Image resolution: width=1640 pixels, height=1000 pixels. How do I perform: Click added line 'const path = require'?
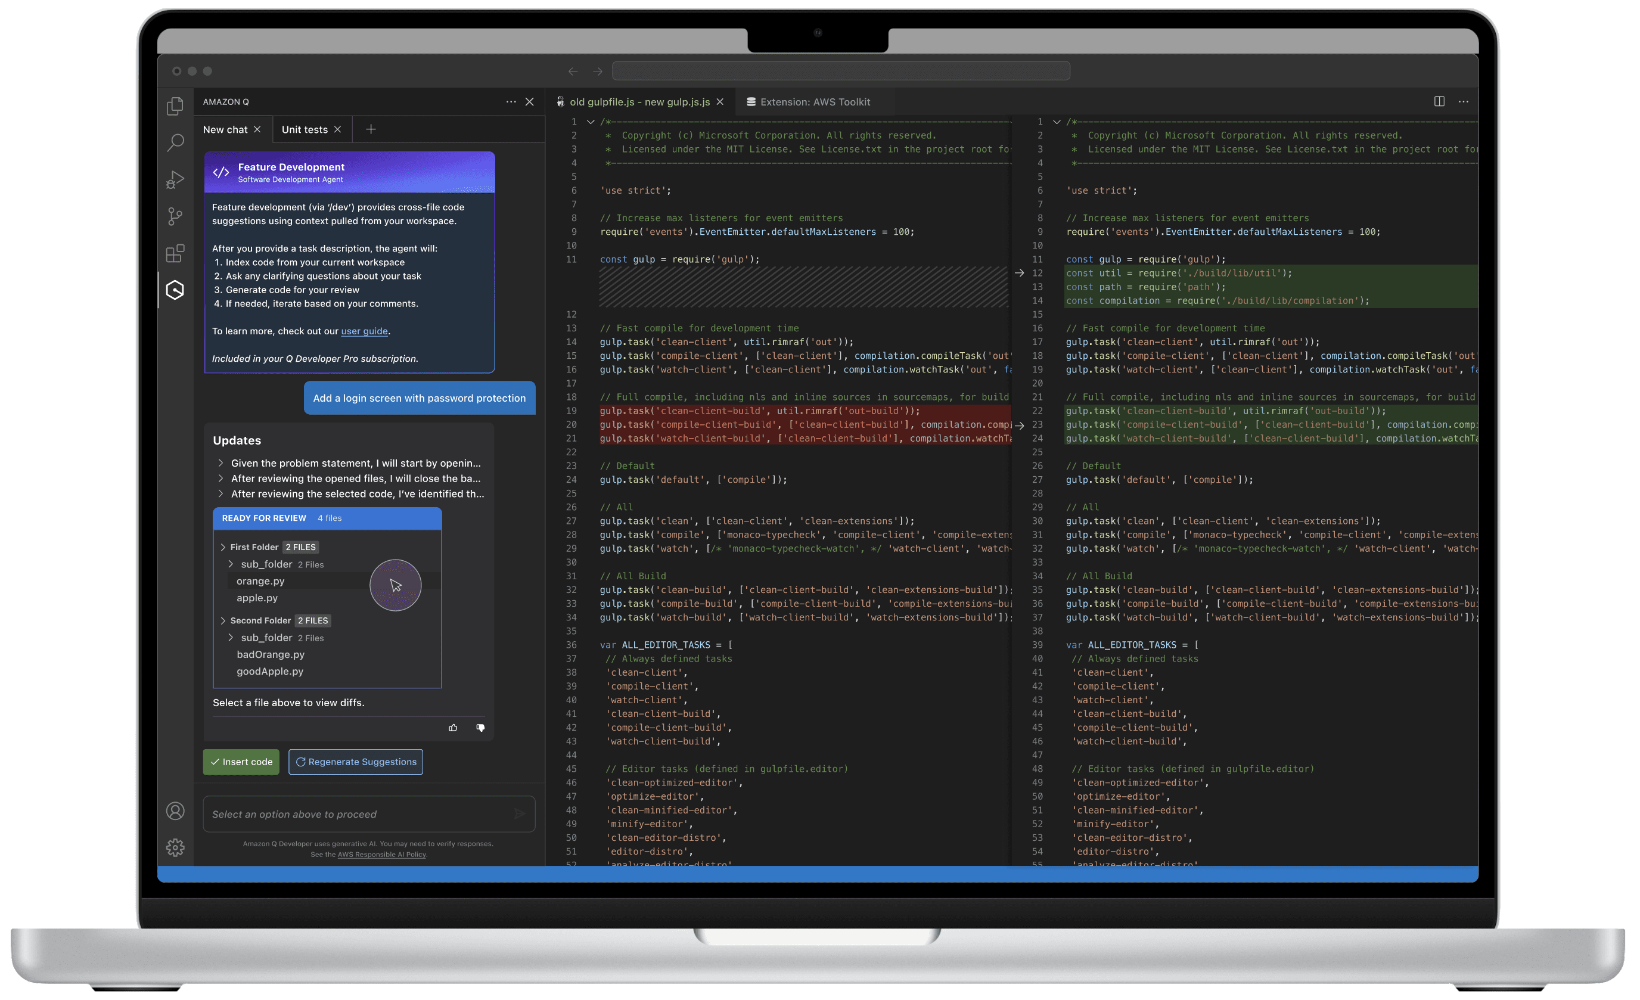click(1145, 287)
